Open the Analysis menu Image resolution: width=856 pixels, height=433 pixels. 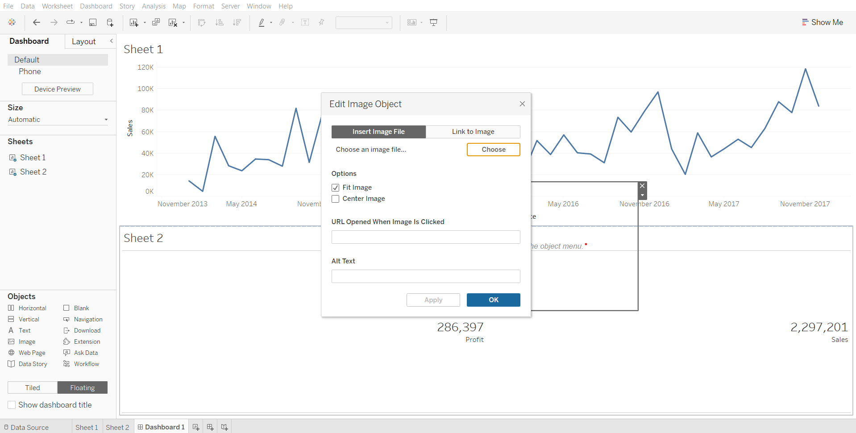coord(154,6)
